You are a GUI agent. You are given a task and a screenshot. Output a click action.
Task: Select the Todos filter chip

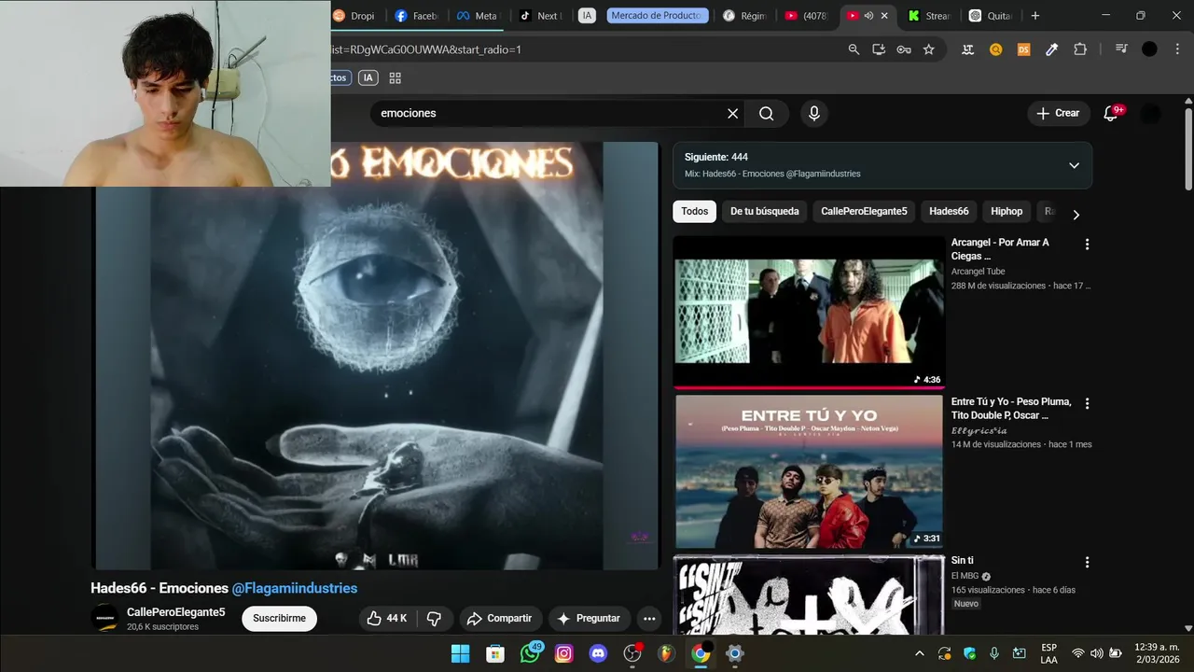(694, 212)
